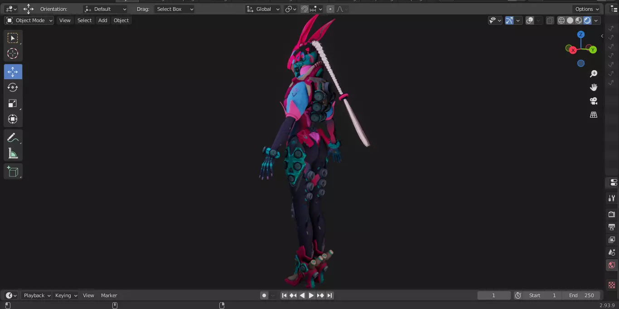Toggle X-ray mode button
619x309 pixels.
click(x=550, y=20)
